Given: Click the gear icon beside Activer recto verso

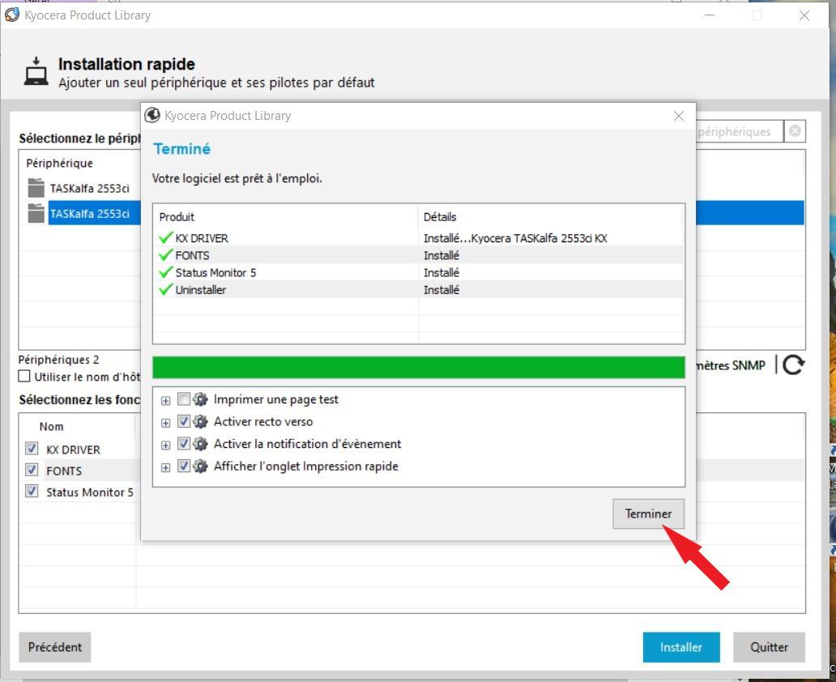Looking at the screenshot, I should (x=200, y=421).
